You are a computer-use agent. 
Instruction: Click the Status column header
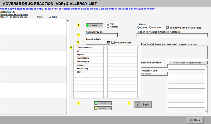(40, 17)
